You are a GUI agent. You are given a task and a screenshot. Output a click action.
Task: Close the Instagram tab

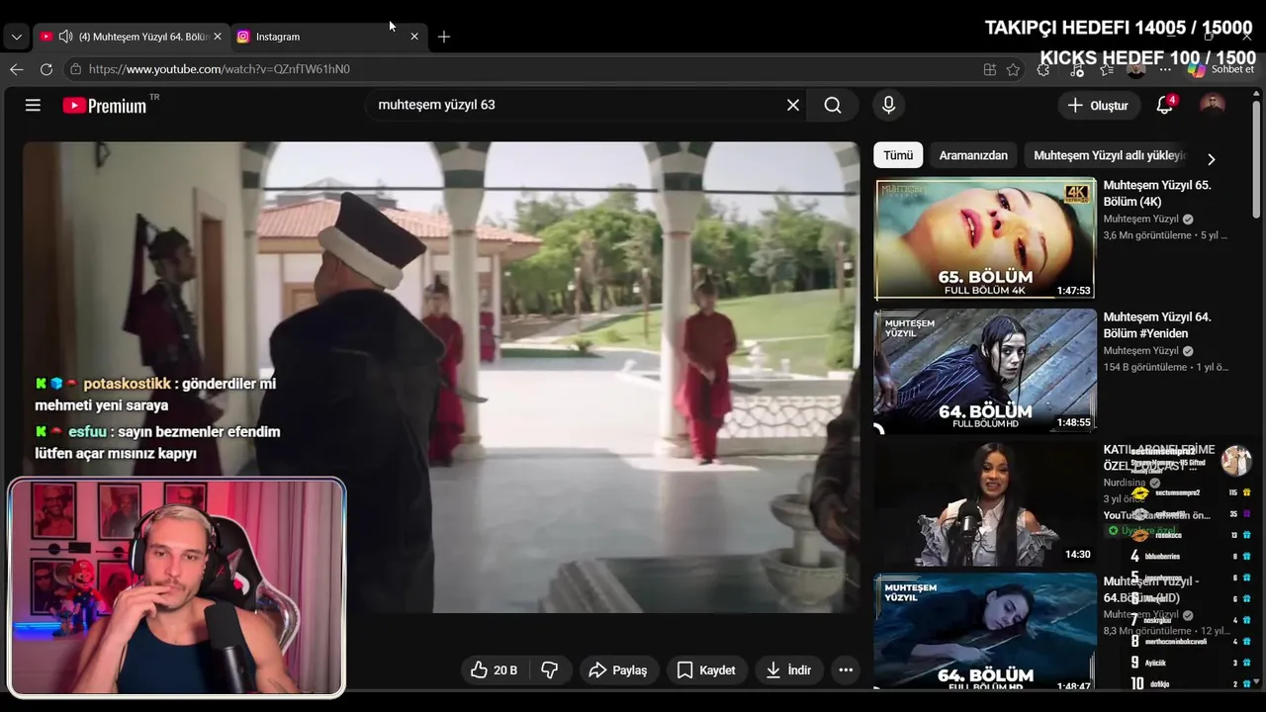pyautogui.click(x=414, y=37)
